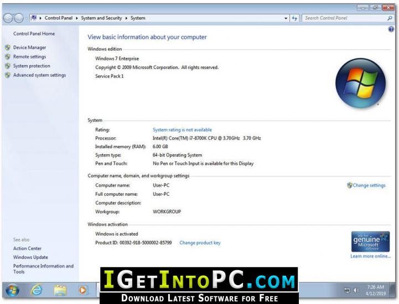Open the Start menu orb
Image resolution: width=399 pixels, height=304 pixels.
click(12, 290)
